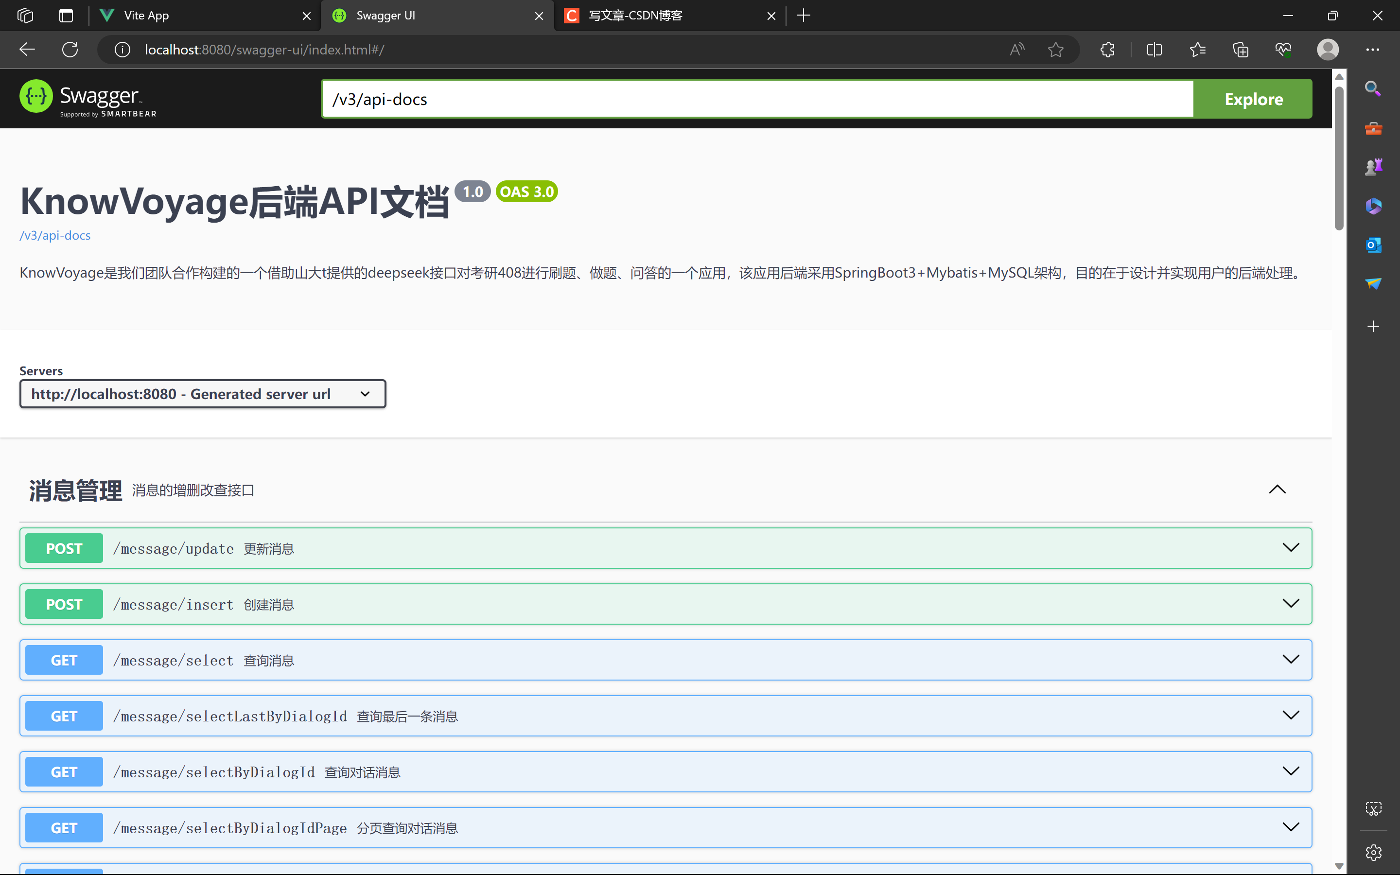Open the /v3/api-docs link under the title

(x=55, y=236)
